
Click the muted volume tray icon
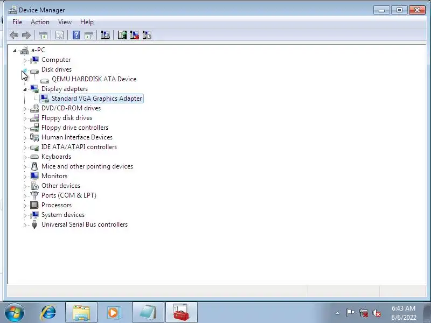376,313
